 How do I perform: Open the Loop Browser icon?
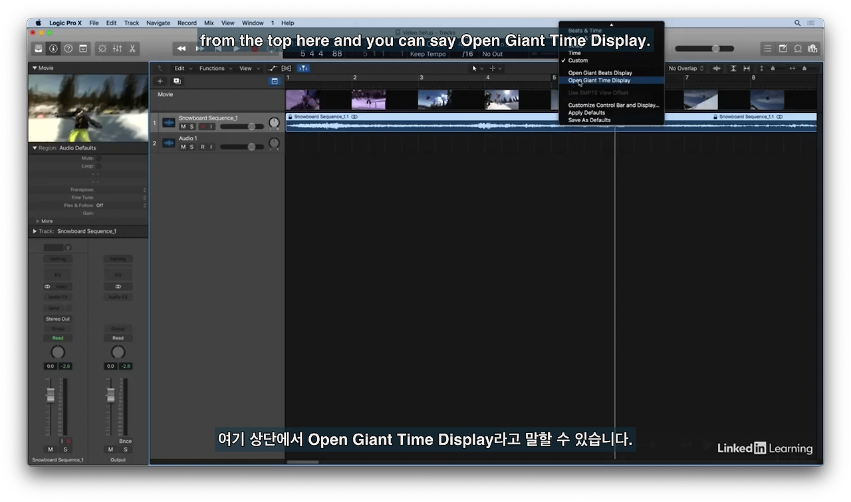point(798,48)
